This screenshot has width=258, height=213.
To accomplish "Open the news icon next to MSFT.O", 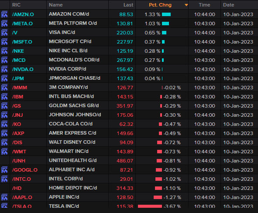I will 4,42.
